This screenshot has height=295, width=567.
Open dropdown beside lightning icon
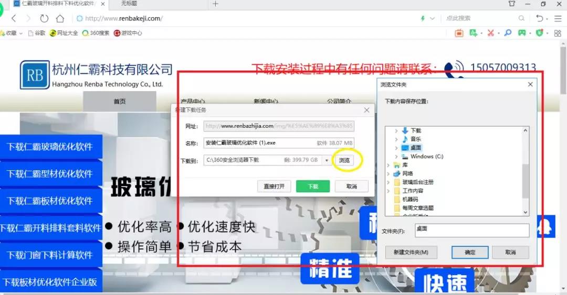(x=432, y=18)
